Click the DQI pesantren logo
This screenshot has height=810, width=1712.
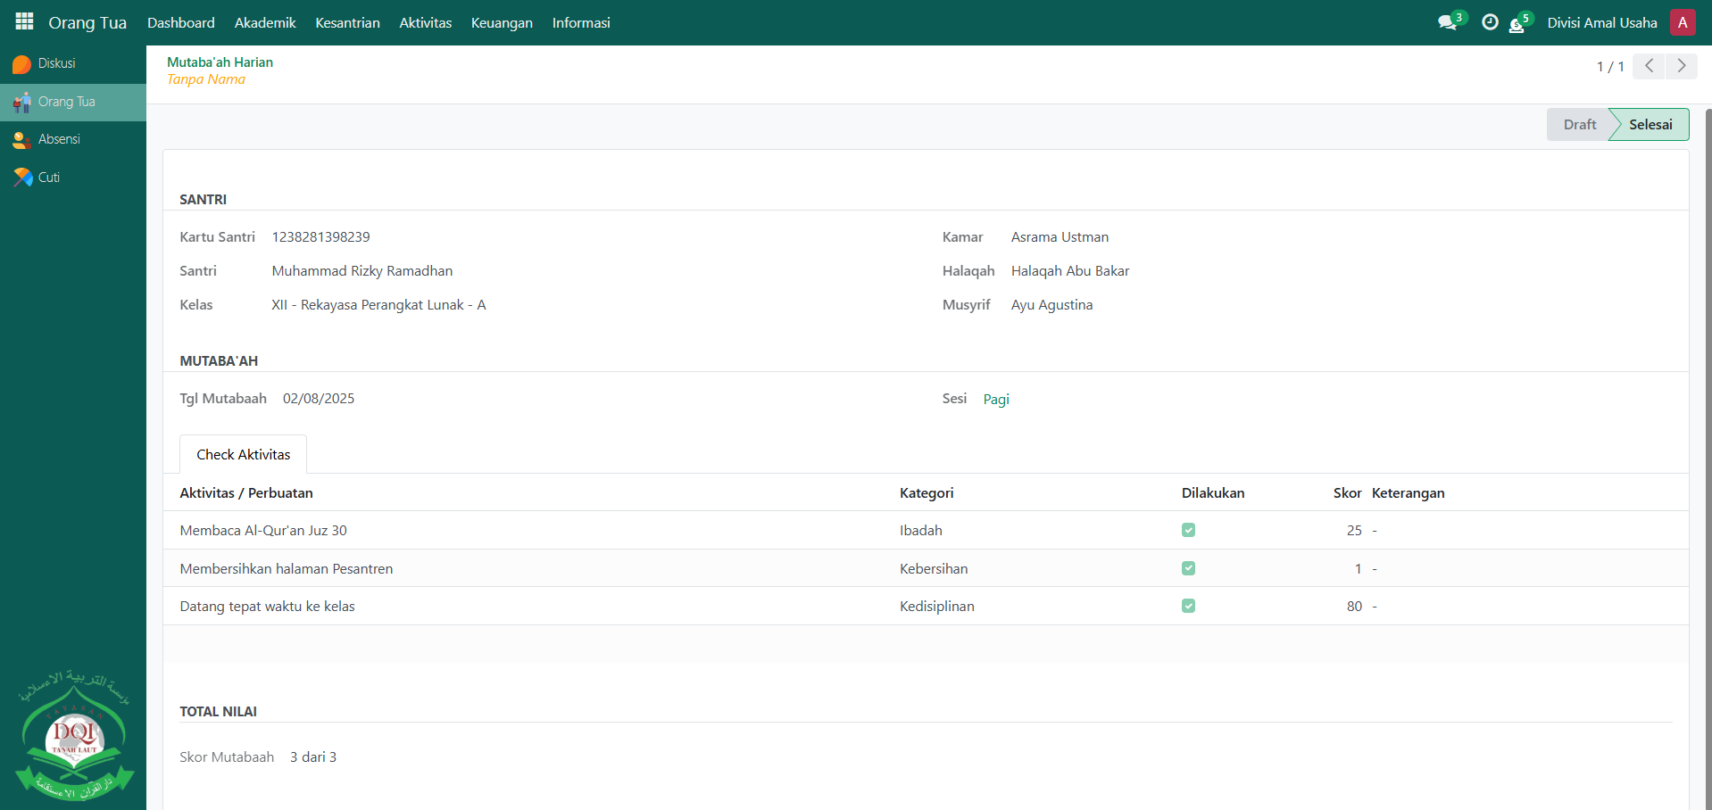75,735
